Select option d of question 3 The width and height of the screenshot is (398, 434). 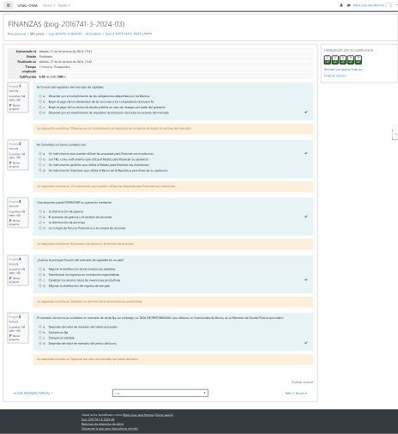pyautogui.click(x=40, y=228)
